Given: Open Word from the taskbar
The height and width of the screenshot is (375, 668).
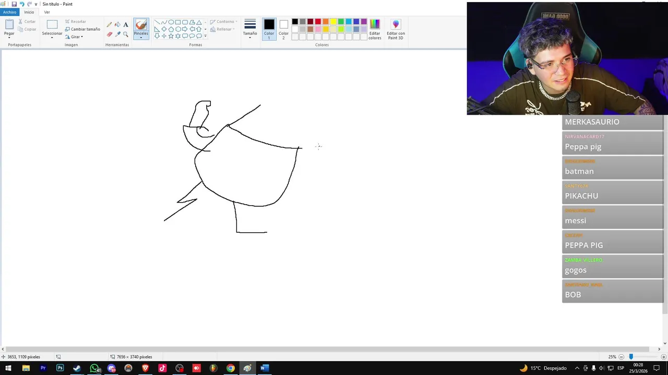Looking at the screenshot, I should pos(264,368).
